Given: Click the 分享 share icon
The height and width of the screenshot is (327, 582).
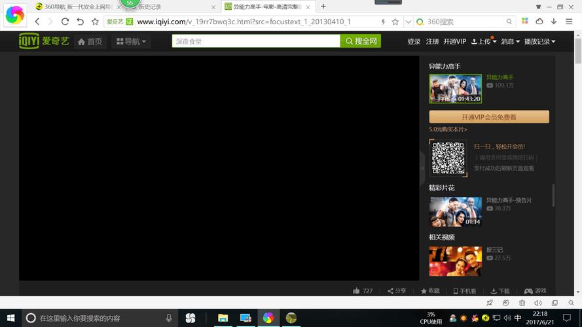Looking at the screenshot, I should click(391, 291).
